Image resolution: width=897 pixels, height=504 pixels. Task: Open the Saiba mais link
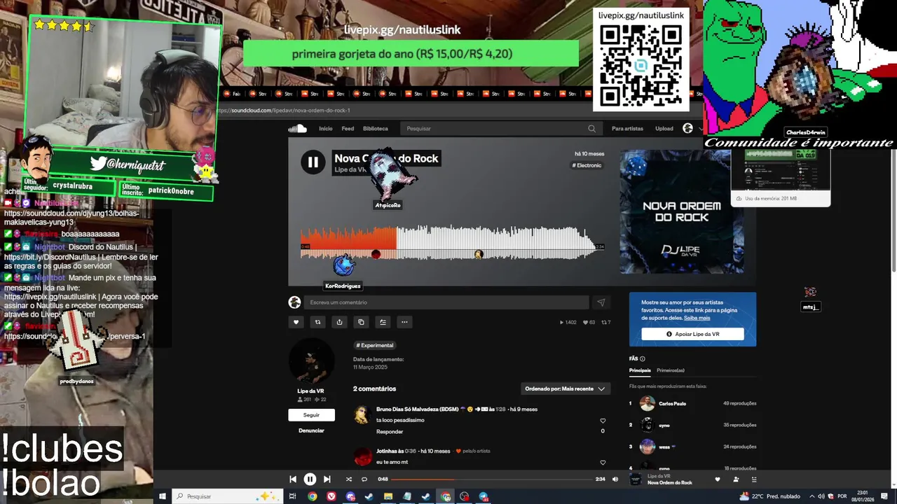(697, 318)
